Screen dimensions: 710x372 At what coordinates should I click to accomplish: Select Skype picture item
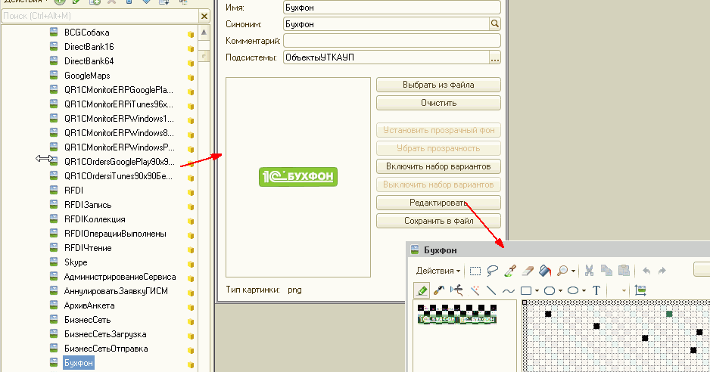pos(76,262)
